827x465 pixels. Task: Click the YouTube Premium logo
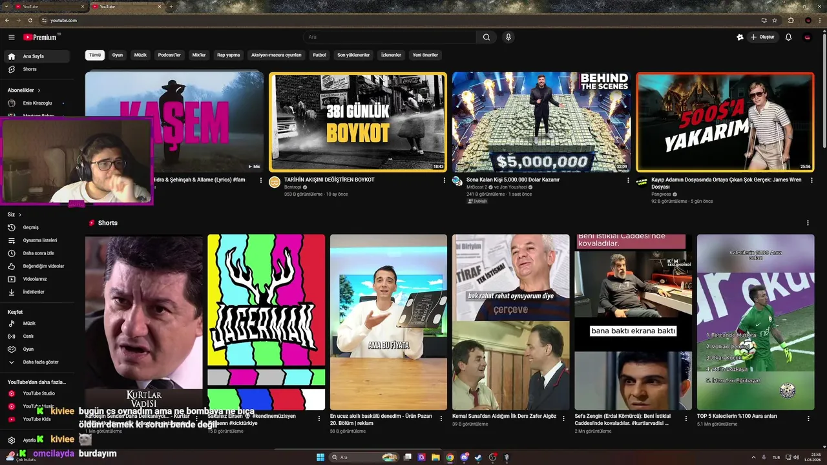coord(41,37)
